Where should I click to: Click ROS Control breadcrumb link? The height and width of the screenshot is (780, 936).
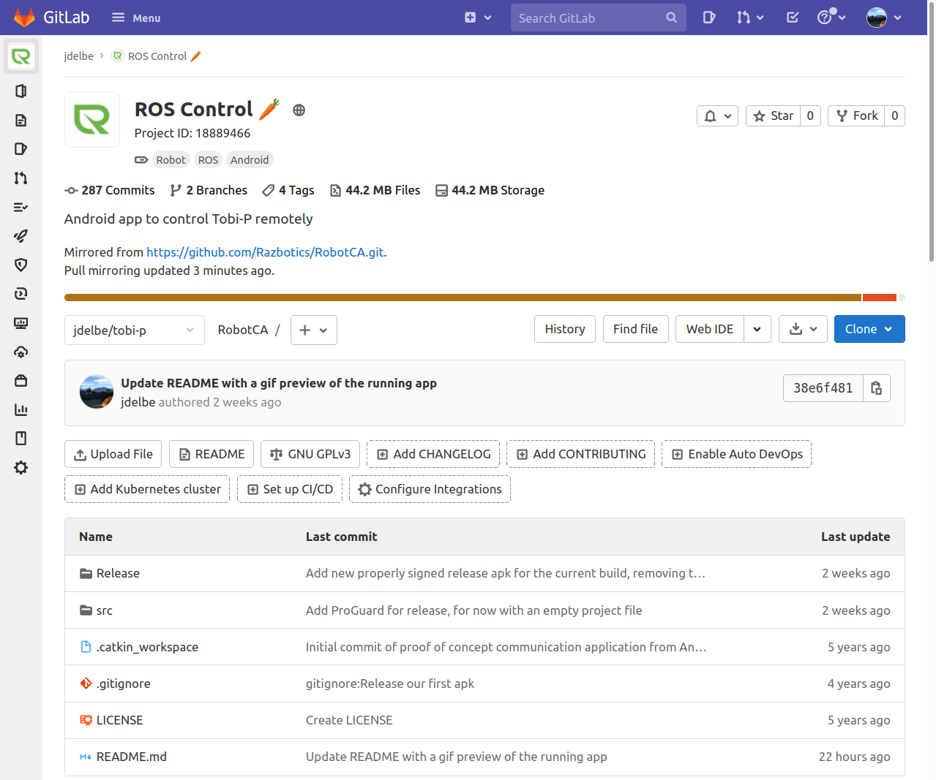[157, 56]
